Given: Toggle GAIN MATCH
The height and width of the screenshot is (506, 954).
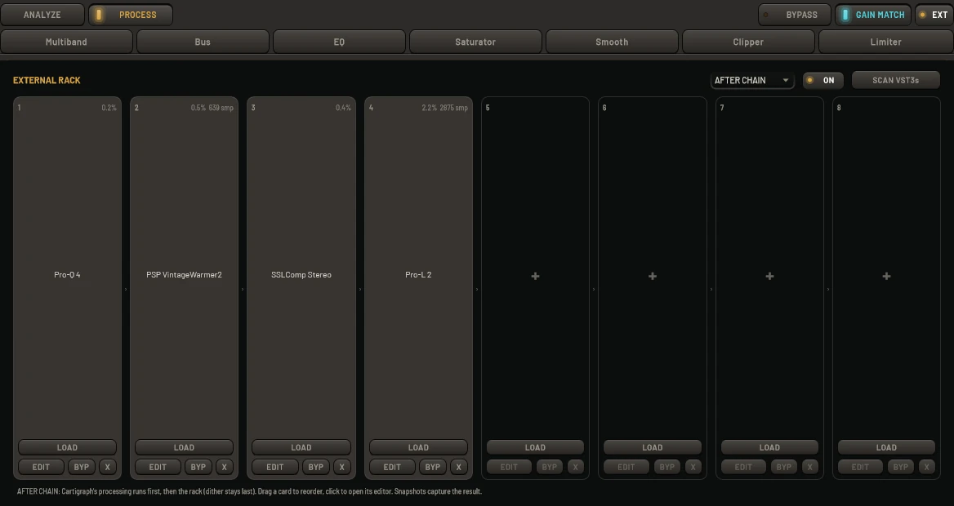Looking at the screenshot, I should click(873, 15).
